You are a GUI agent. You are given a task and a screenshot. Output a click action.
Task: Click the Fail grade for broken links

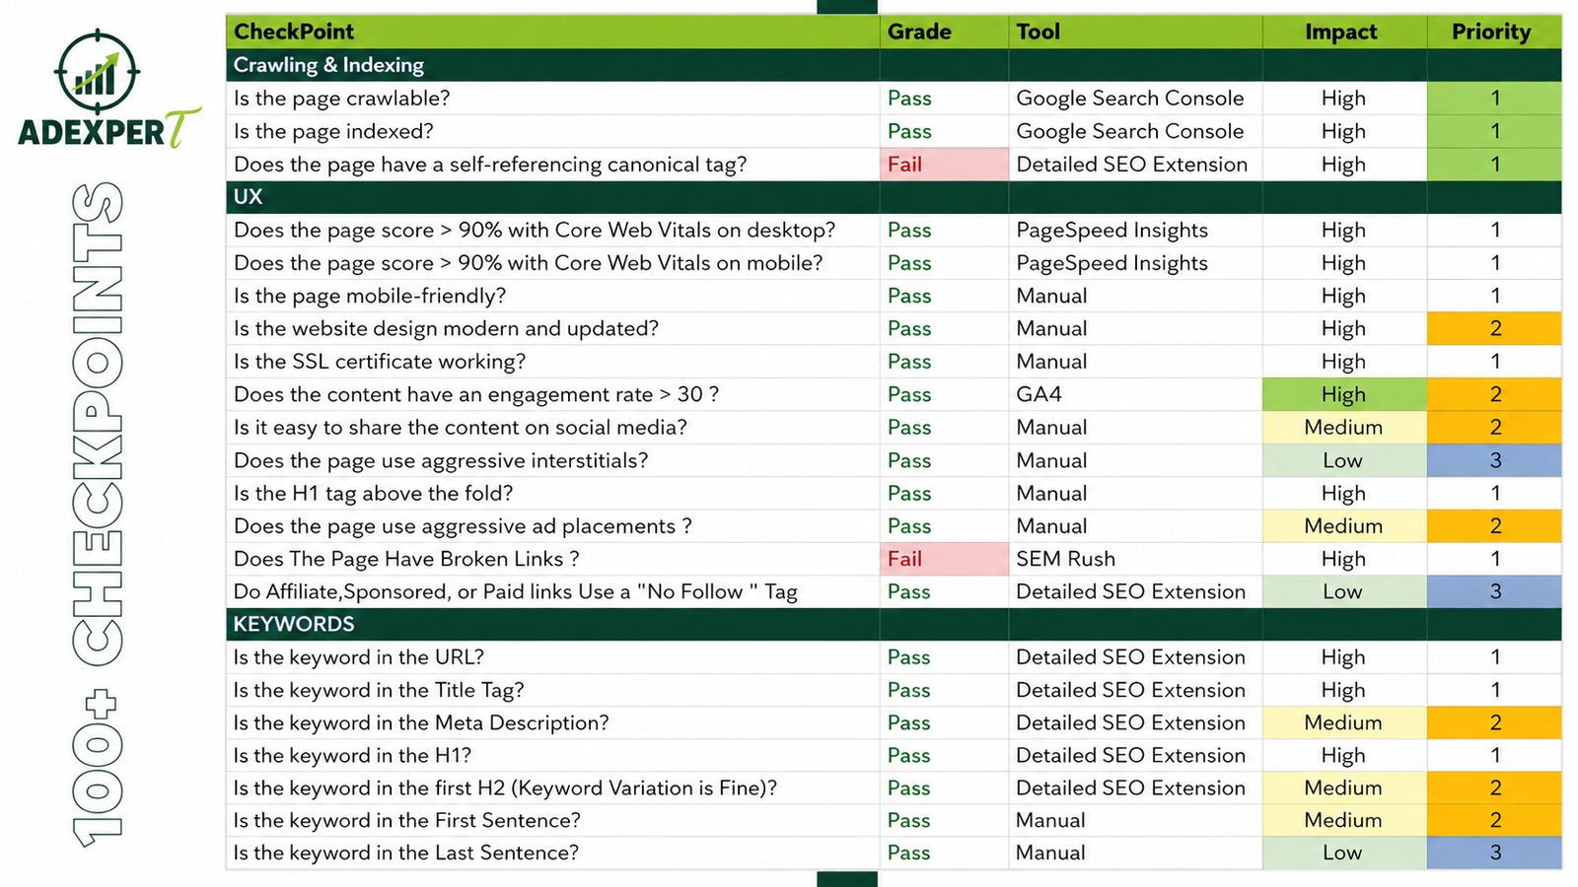(x=944, y=559)
